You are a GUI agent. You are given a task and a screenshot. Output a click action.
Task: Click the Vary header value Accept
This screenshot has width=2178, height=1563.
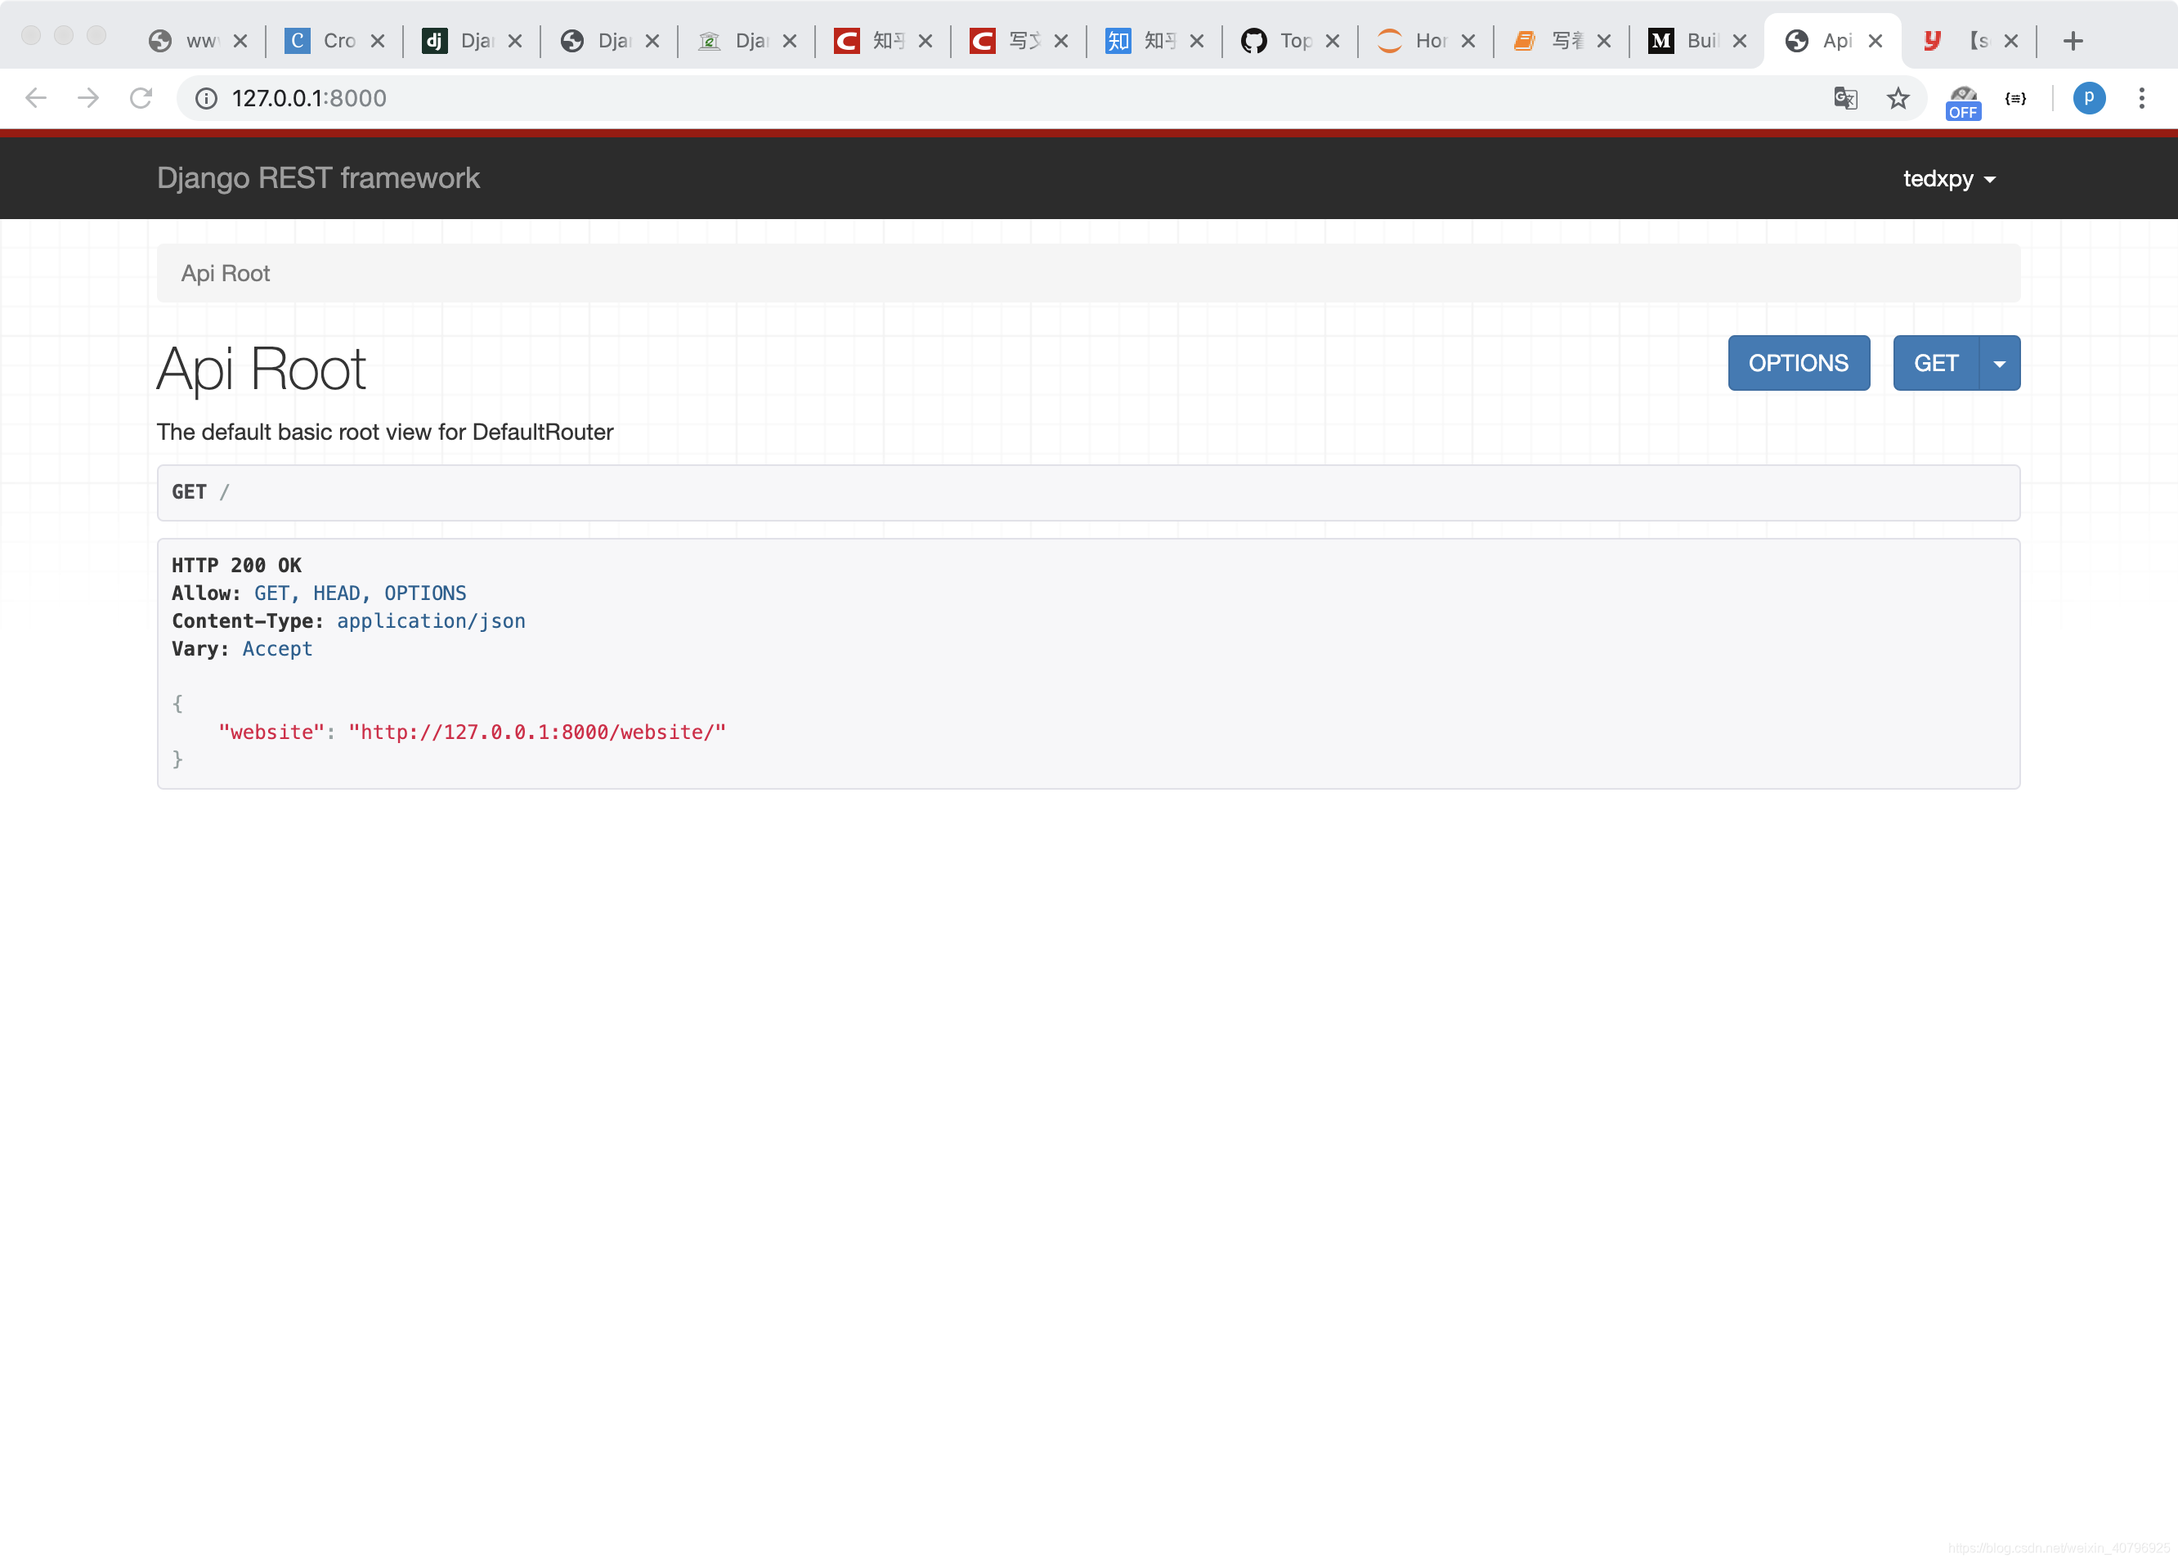[x=277, y=649]
